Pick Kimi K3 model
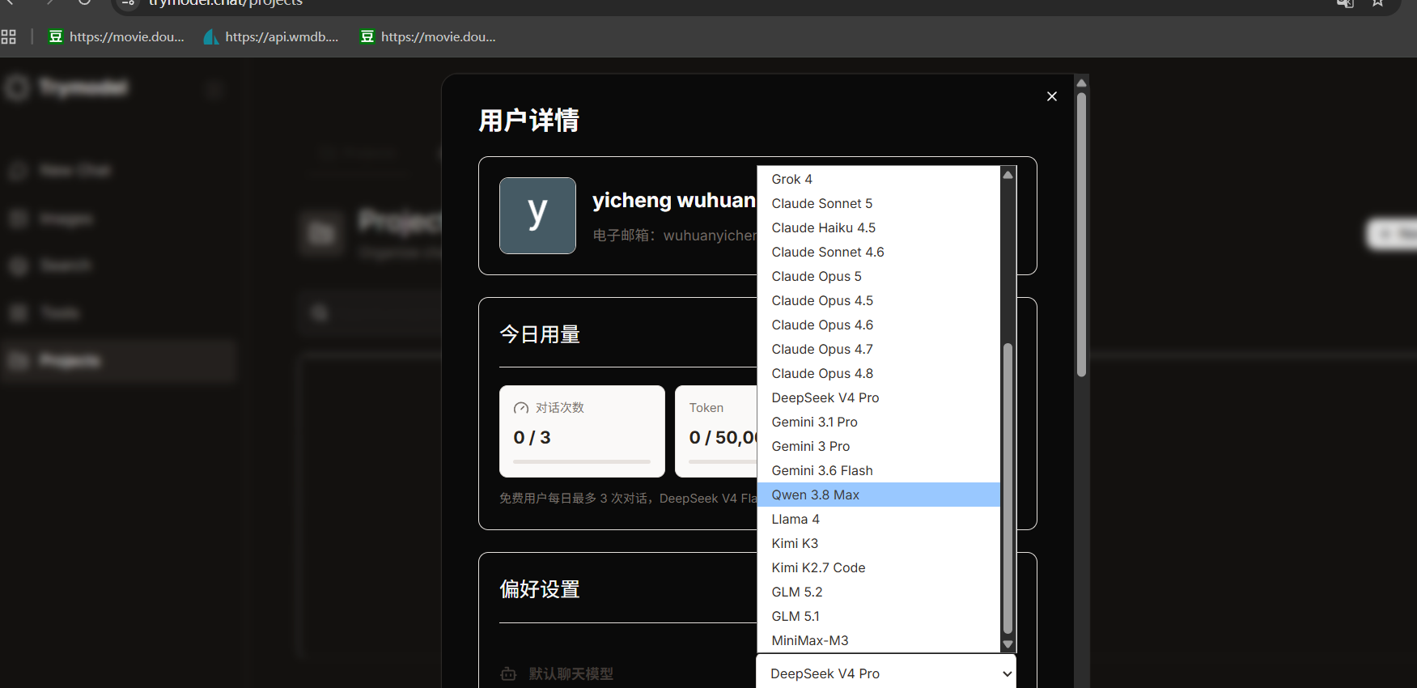Viewport: 1417px width, 688px height. (879, 543)
